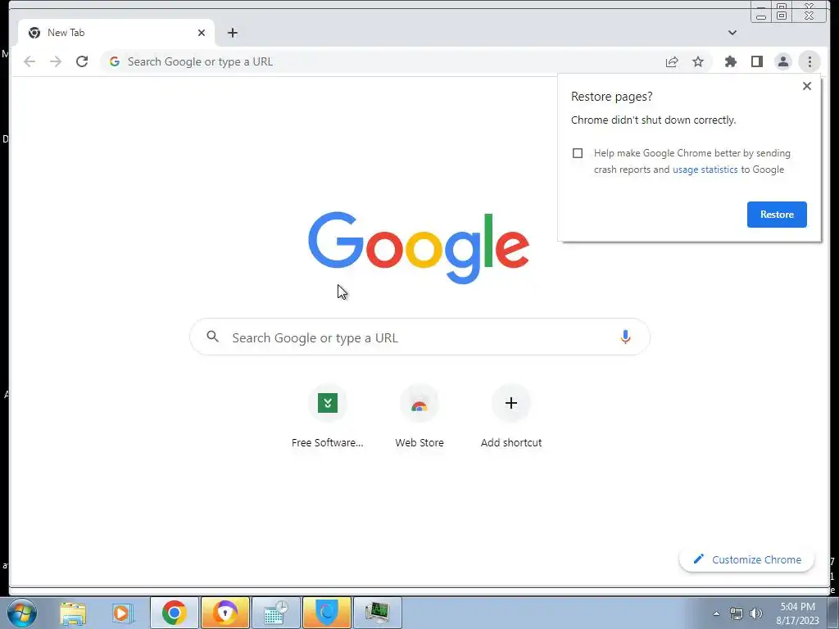This screenshot has width=839, height=629.
Task: Click Customize Chrome button
Action: [x=746, y=559]
